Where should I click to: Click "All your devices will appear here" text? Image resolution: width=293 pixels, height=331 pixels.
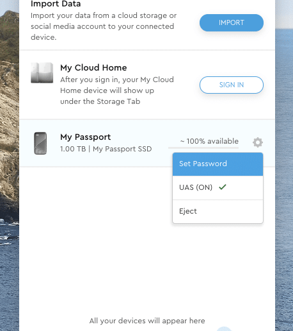click(x=147, y=321)
